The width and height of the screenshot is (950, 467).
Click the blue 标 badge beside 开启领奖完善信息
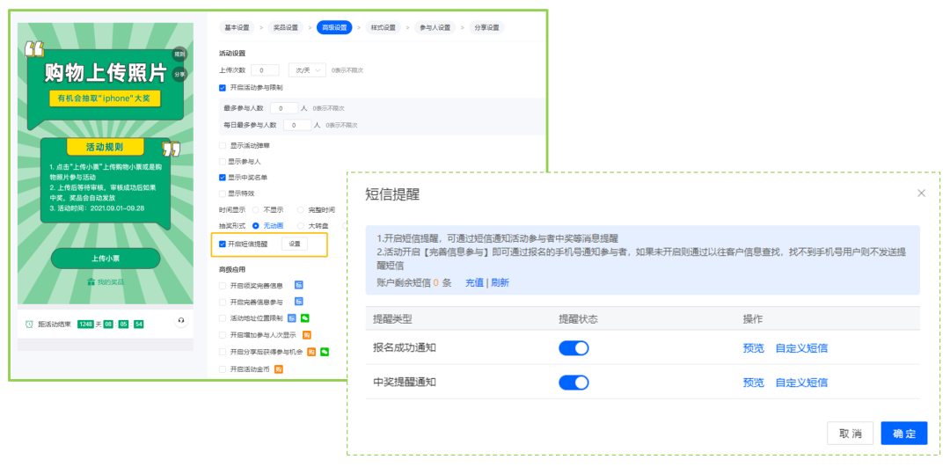coord(299,284)
